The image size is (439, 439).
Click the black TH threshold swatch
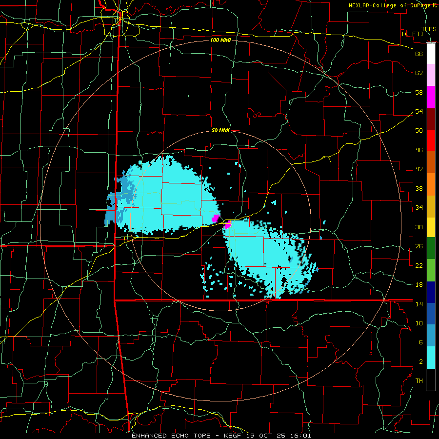pos(431,379)
